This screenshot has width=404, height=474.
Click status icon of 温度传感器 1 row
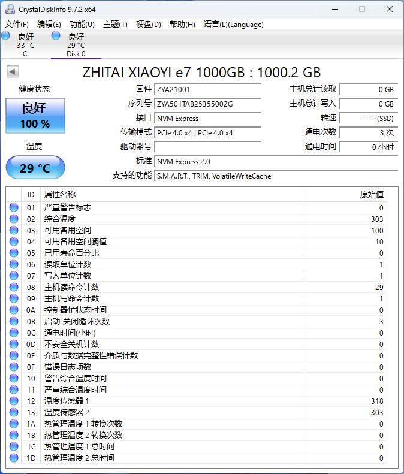[14, 401]
